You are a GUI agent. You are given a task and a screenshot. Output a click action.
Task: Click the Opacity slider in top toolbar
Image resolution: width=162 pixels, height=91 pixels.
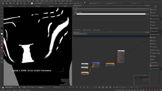tap(103, 3)
